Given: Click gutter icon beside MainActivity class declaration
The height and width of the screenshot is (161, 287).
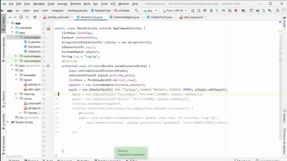Looking at the screenshot, I should point(48,28).
